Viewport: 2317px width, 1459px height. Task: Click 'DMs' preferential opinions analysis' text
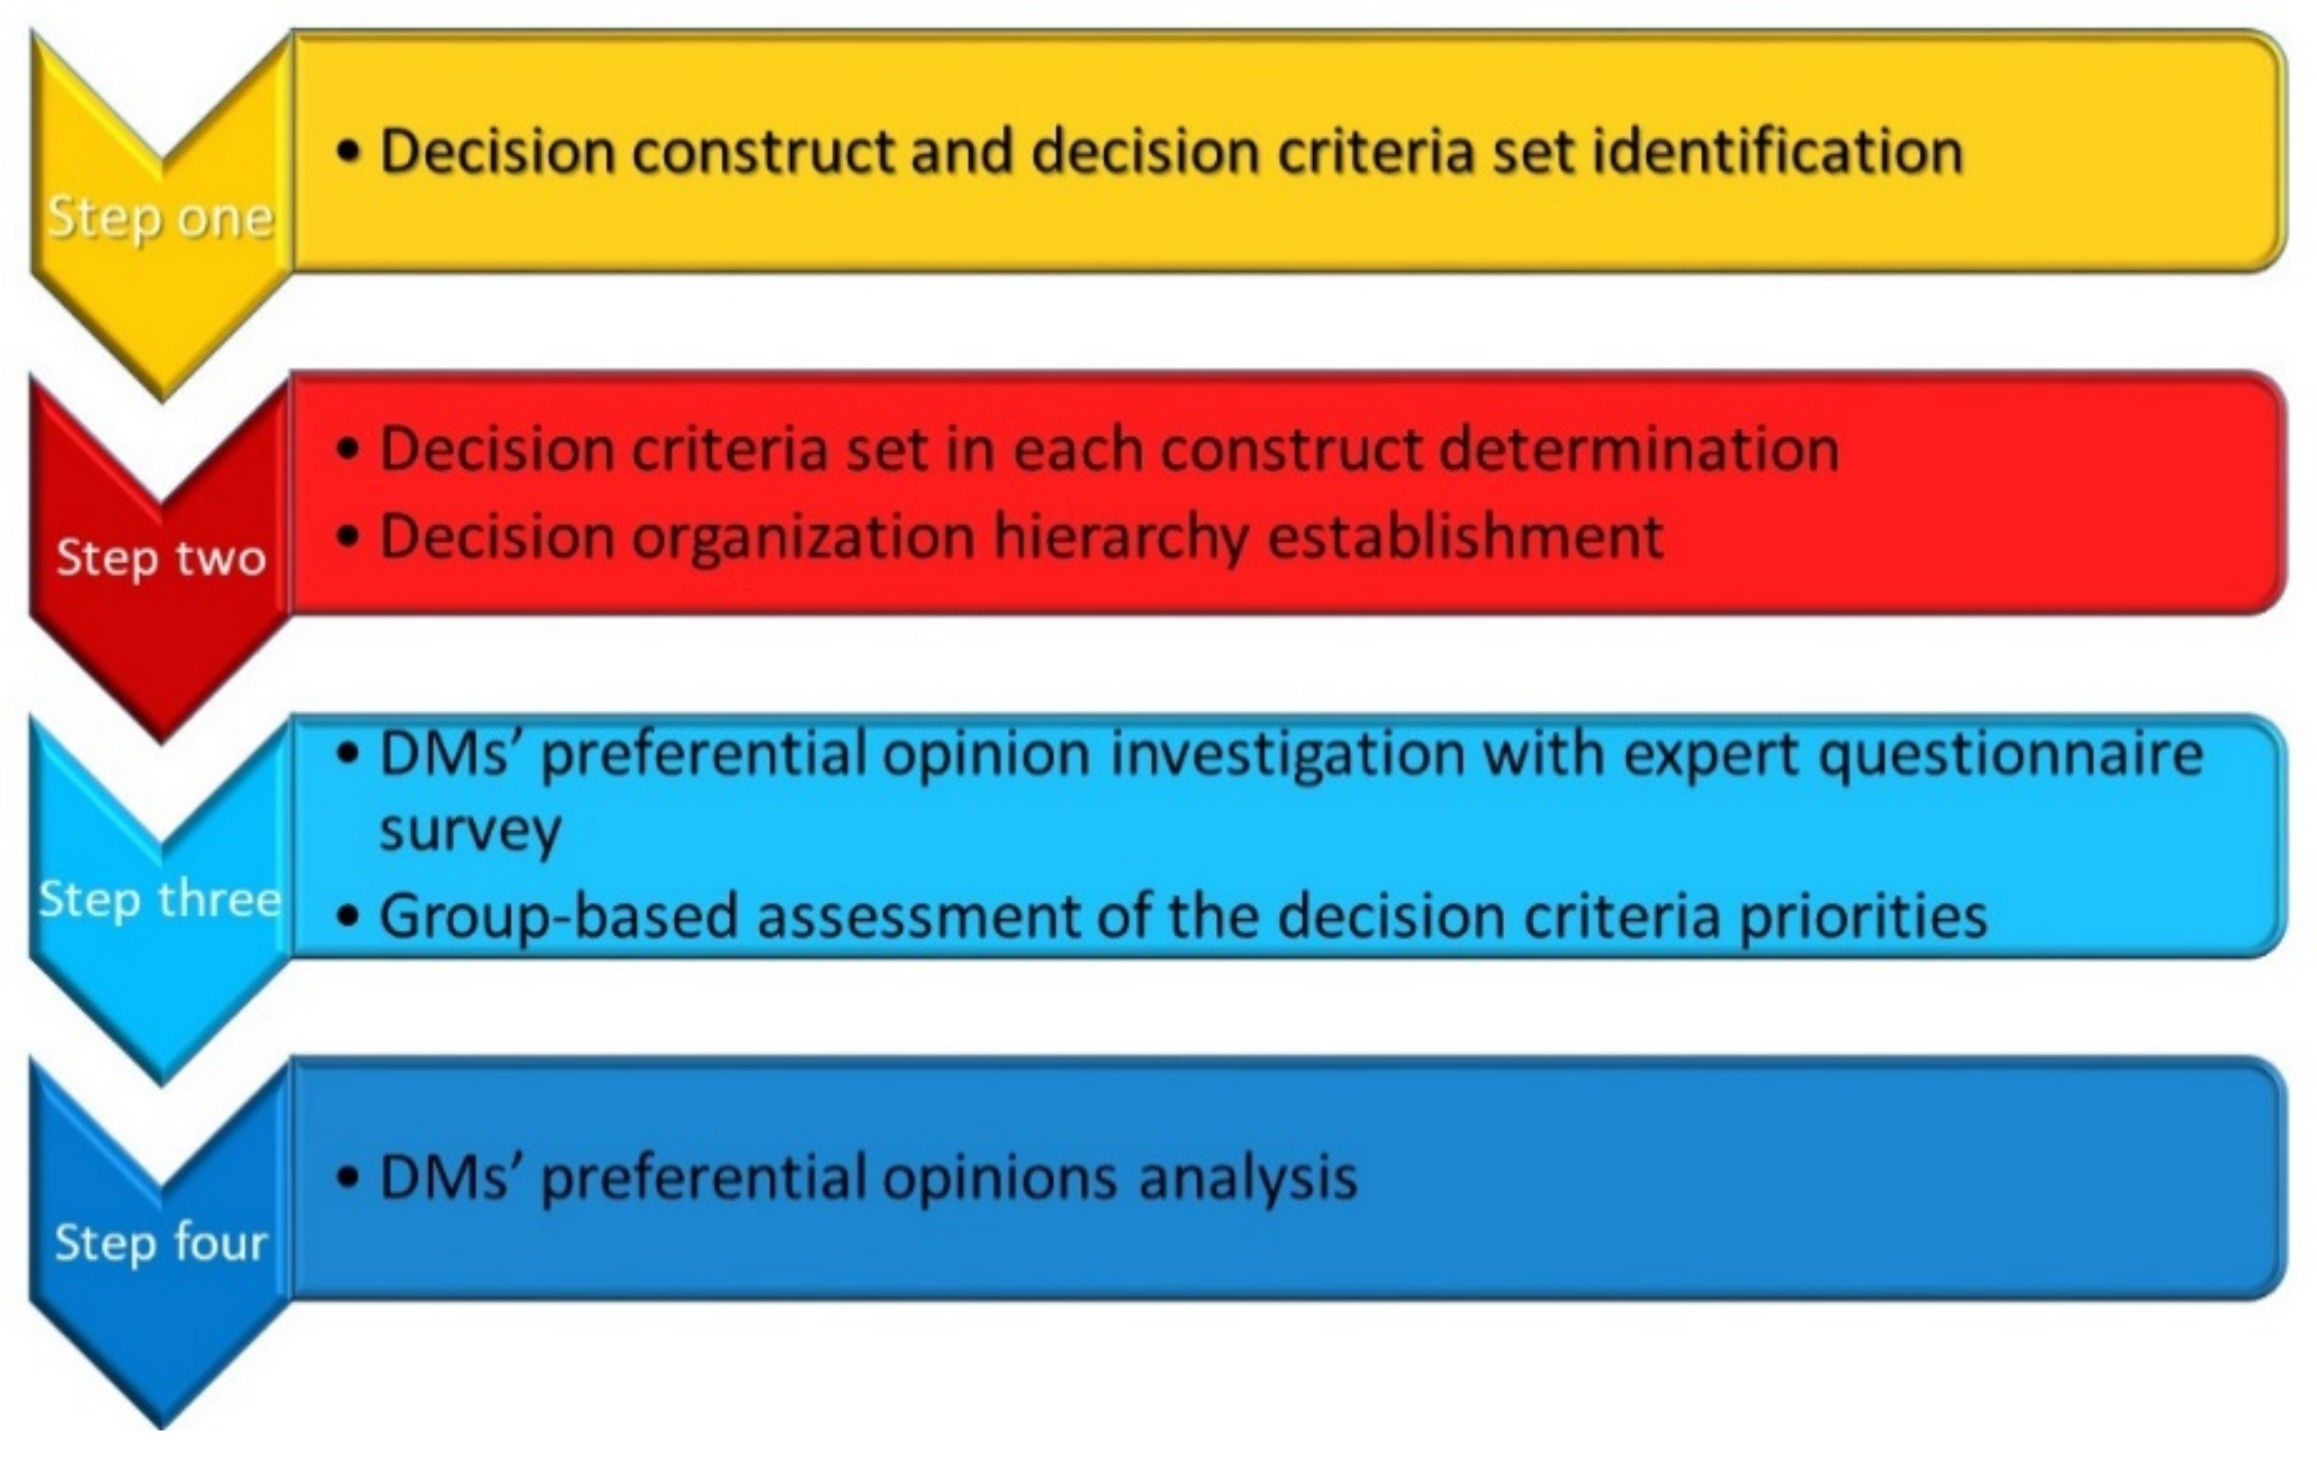868,1178
